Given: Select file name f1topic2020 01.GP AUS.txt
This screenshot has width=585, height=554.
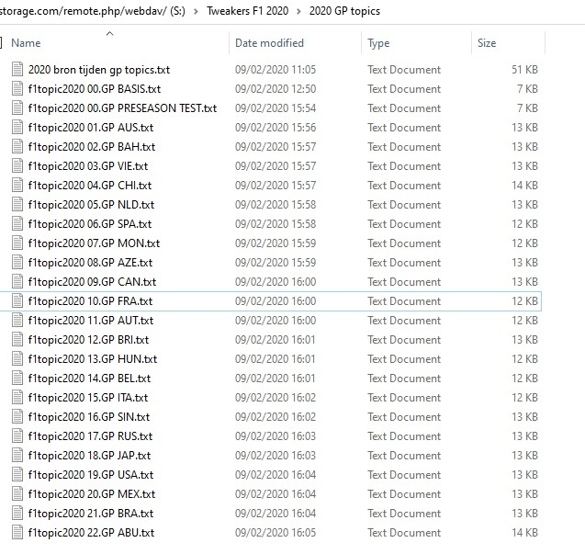Looking at the screenshot, I should coord(91,128).
